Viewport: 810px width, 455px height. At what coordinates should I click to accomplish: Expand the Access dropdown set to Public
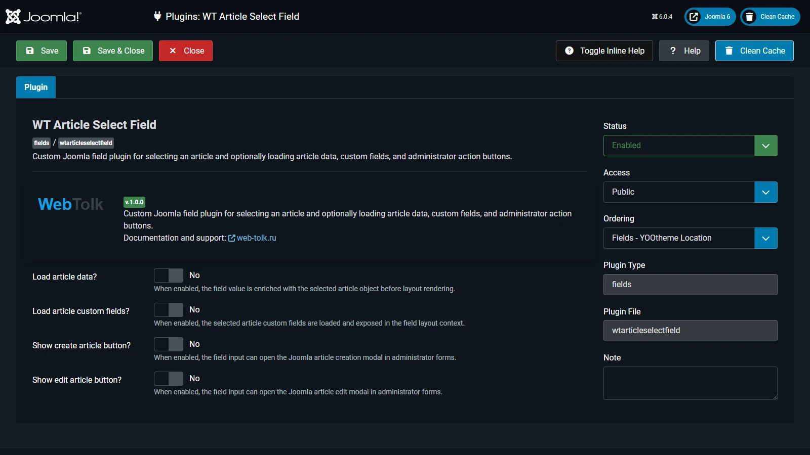tap(690, 192)
